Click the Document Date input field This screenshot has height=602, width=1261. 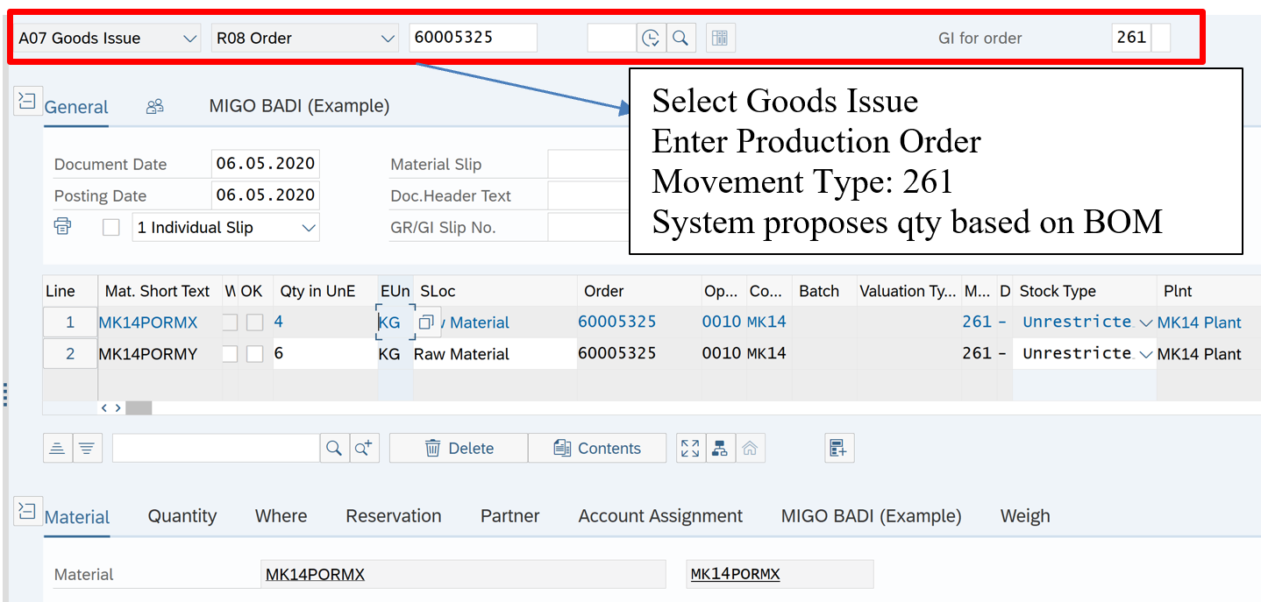[x=265, y=164]
